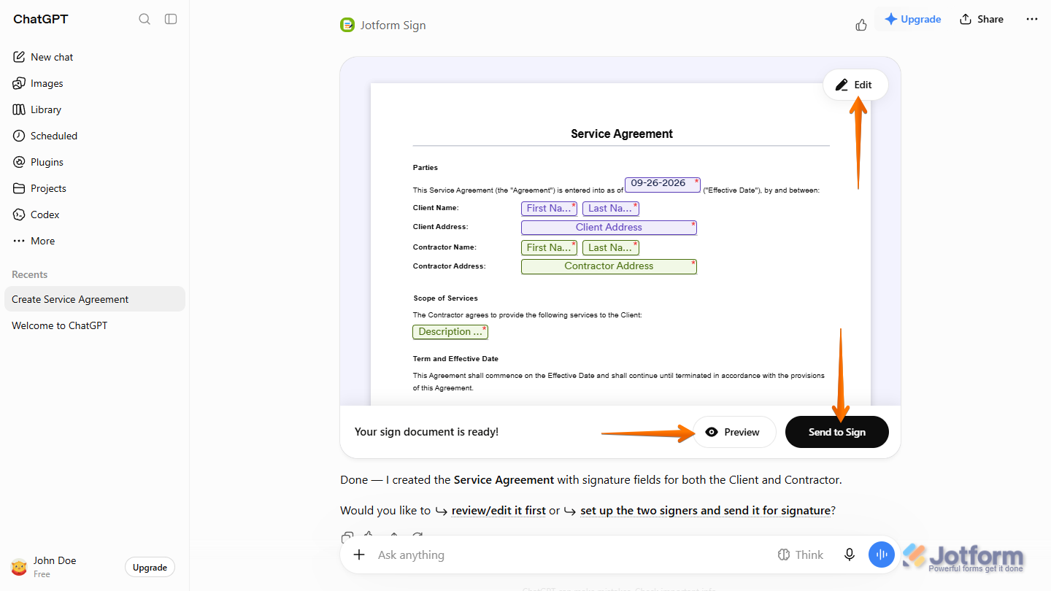The width and height of the screenshot is (1051, 591).
Task: Click the Service Agreement document title
Action: coord(622,134)
